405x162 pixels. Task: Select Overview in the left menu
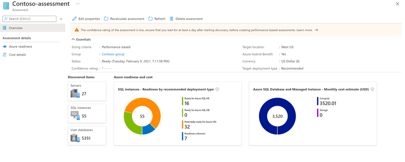pyautogui.click(x=16, y=28)
